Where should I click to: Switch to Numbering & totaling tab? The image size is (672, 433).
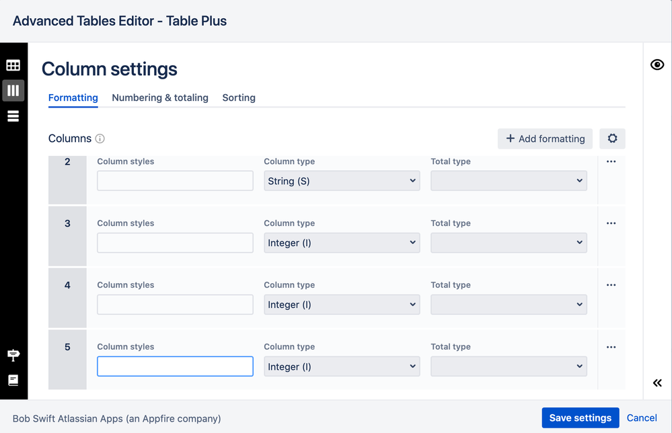click(160, 97)
